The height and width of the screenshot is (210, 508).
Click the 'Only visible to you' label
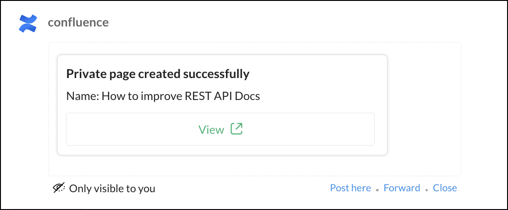click(x=112, y=188)
